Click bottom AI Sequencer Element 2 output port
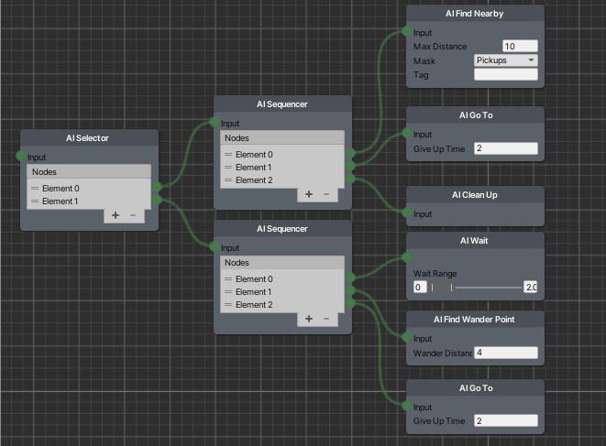606x446 pixels. point(350,303)
